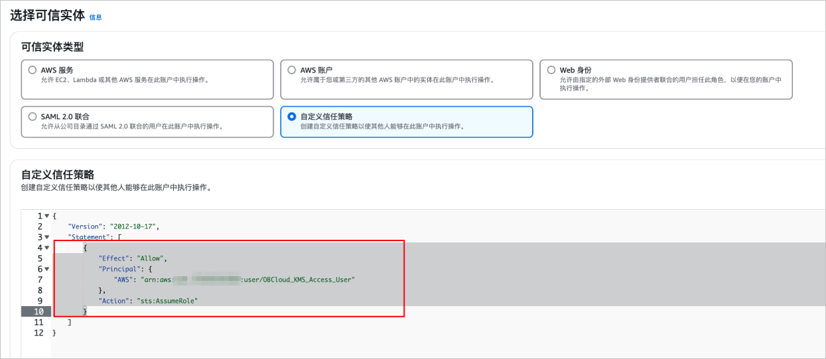Collapse the code fold arrow on line 1

click(x=46, y=216)
